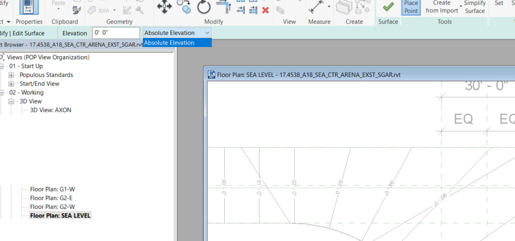Open the Measure dropdown arrow
Viewport: 515px width, 241px height.
click(x=329, y=6)
